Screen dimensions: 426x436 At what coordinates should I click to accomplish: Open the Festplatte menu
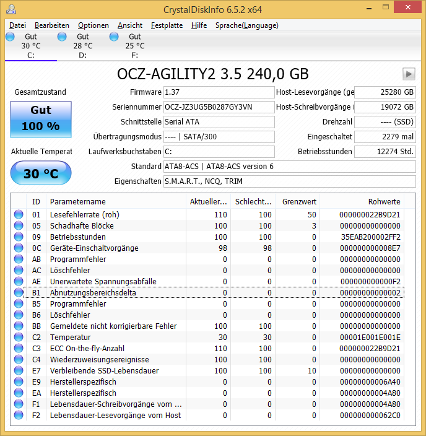(x=167, y=25)
